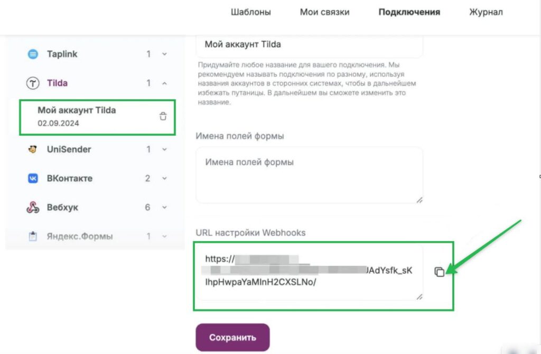Select the Мои связки tab
Viewport: 541px width, 354px height.
pyautogui.click(x=324, y=12)
